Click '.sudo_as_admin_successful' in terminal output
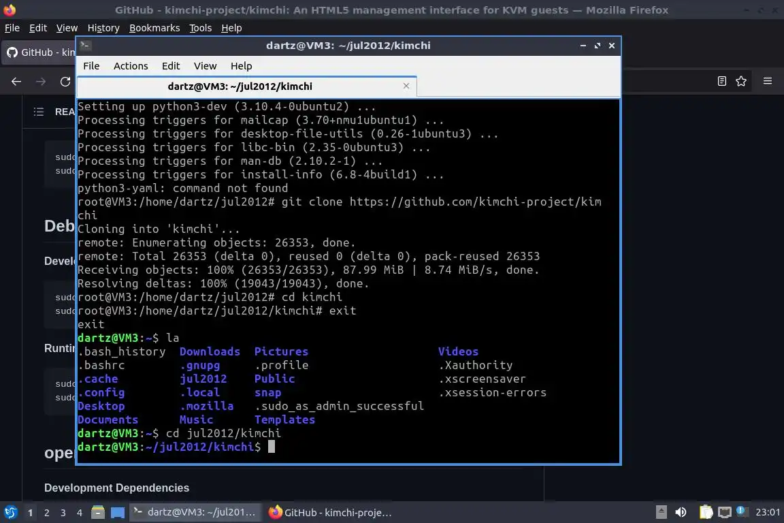Viewport: 784px width, 523px height. (339, 406)
